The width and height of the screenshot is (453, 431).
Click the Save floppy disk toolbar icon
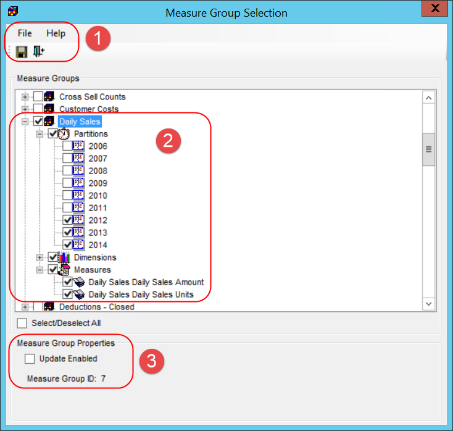tap(22, 52)
